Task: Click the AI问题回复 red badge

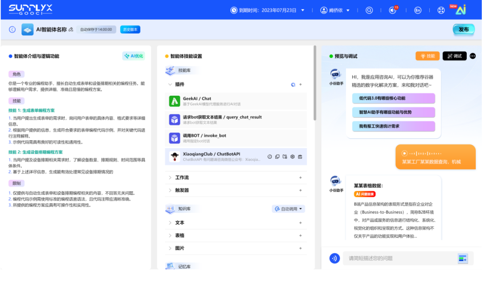Action: [x=365, y=194]
